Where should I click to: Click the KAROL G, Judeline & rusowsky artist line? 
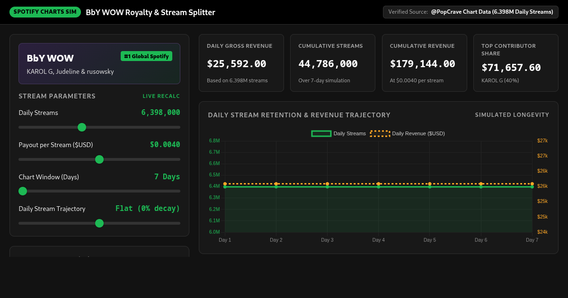[x=70, y=71]
